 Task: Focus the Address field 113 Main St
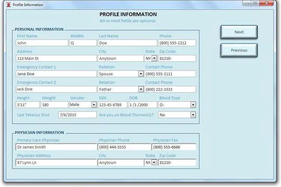56,58
